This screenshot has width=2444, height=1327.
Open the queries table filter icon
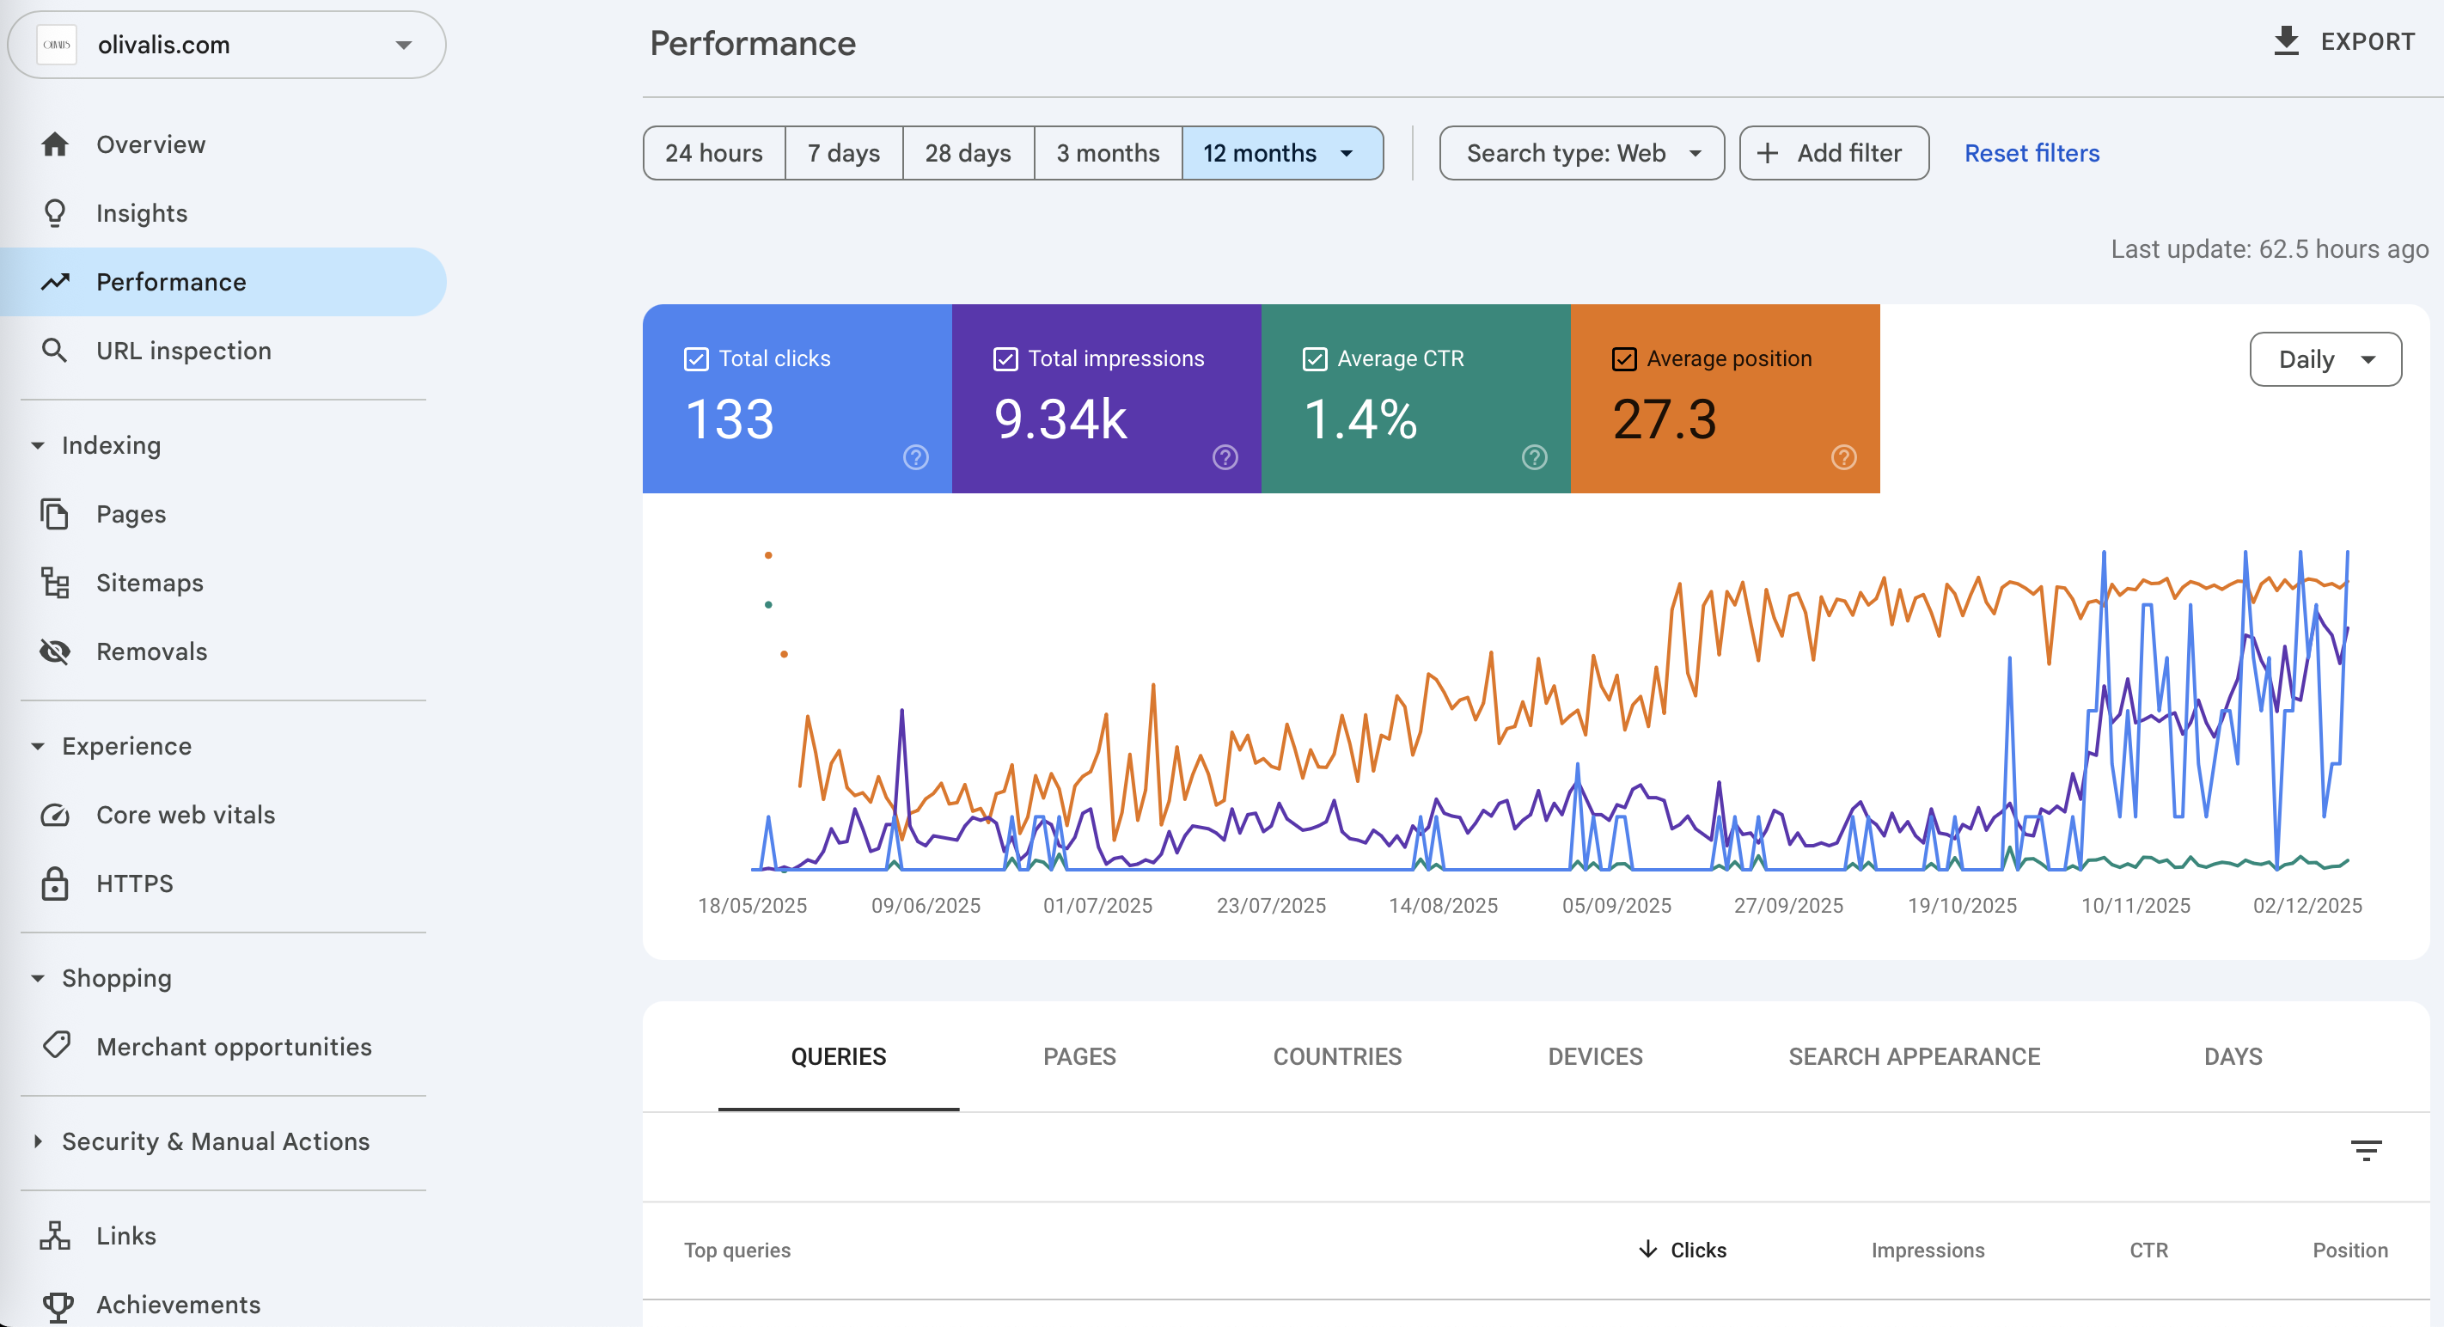[x=2366, y=1151]
